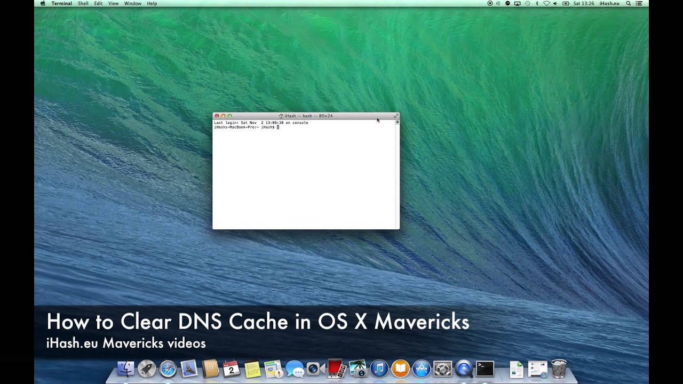The image size is (683, 384).
Task: Open Maps icon in Dock
Action: [273, 369]
